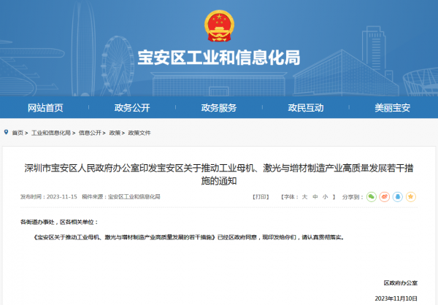Image resolution: width=438 pixels, height=305 pixels.
Task: Click the 【打印】 print button
Action: (x=260, y=197)
